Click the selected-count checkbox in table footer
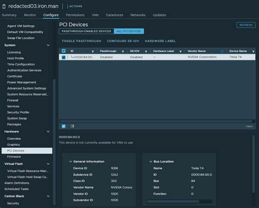The image size is (259, 208). pyautogui.click(x=63, y=126)
